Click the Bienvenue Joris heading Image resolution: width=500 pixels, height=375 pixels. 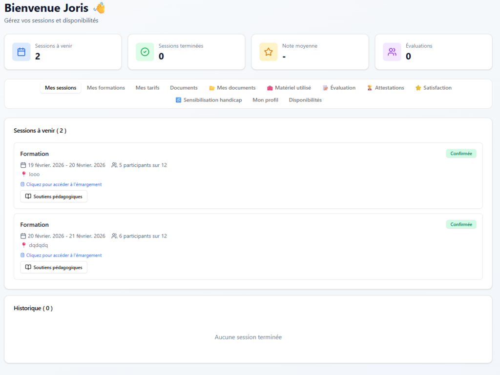46,8
